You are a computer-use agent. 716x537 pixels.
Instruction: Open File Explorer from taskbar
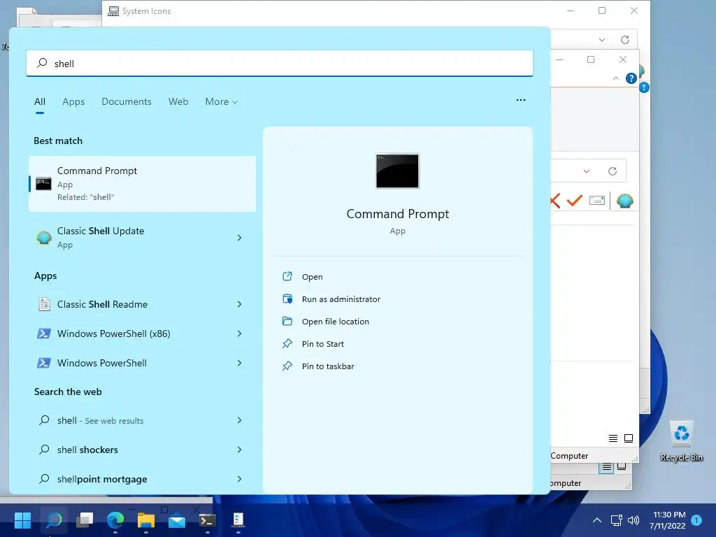click(x=146, y=520)
